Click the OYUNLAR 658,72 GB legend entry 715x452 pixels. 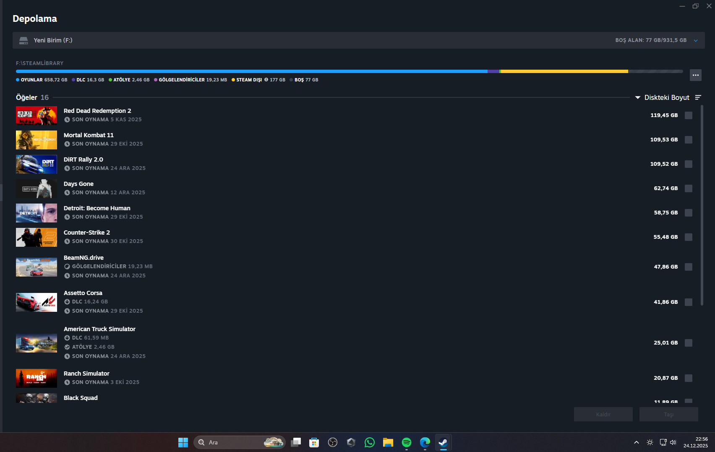(x=42, y=80)
